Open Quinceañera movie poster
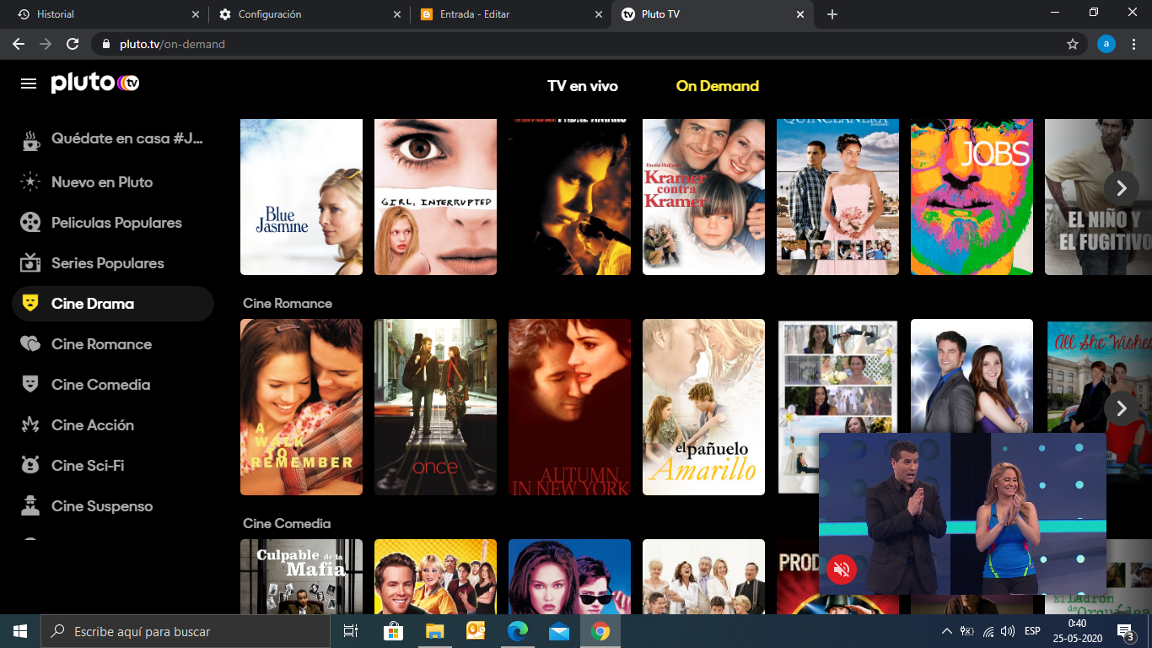Image resolution: width=1152 pixels, height=648 pixels. pyautogui.click(x=837, y=197)
